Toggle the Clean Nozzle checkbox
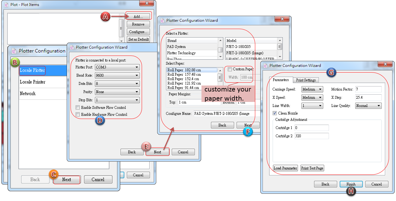Viewport: 396px width, 201px height. 275,113
